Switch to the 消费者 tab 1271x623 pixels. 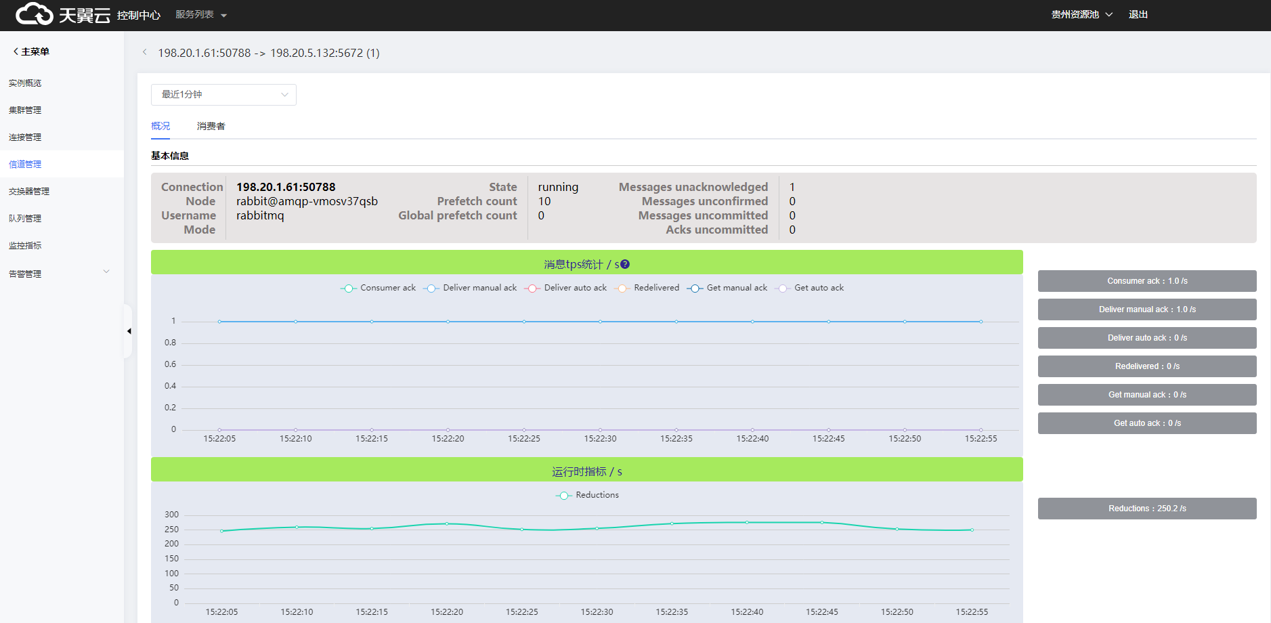[x=211, y=127]
